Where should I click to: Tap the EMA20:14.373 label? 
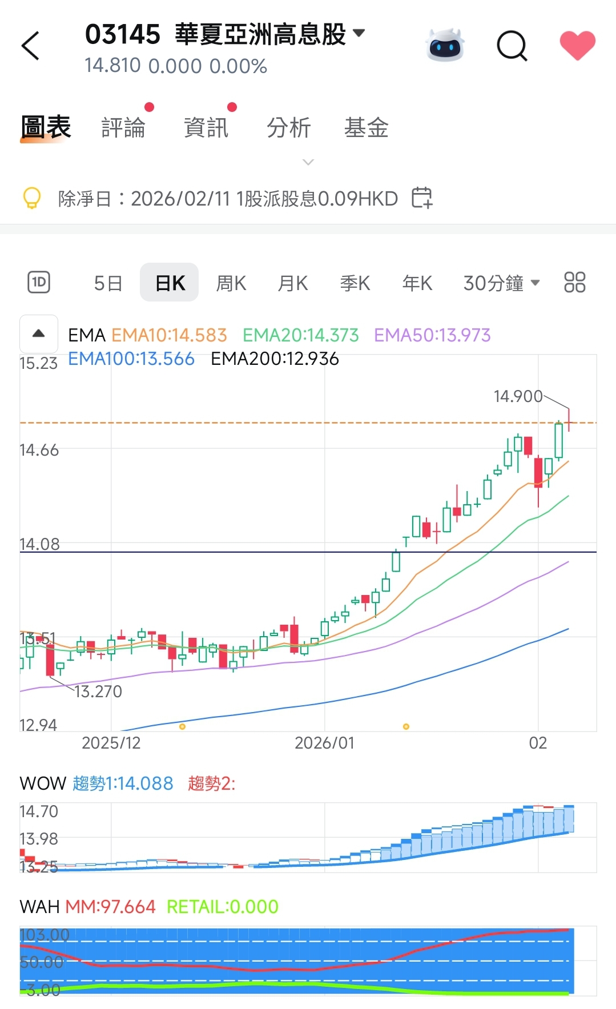click(x=301, y=335)
